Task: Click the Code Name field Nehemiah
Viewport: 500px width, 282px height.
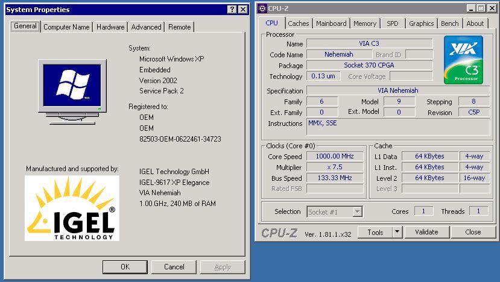Action: point(339,54)
